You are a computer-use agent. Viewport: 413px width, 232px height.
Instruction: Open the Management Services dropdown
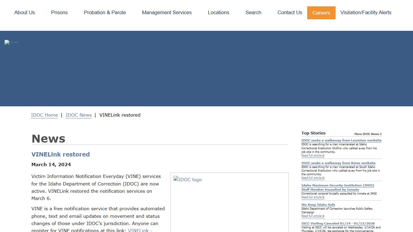click(x=167, y=13)
